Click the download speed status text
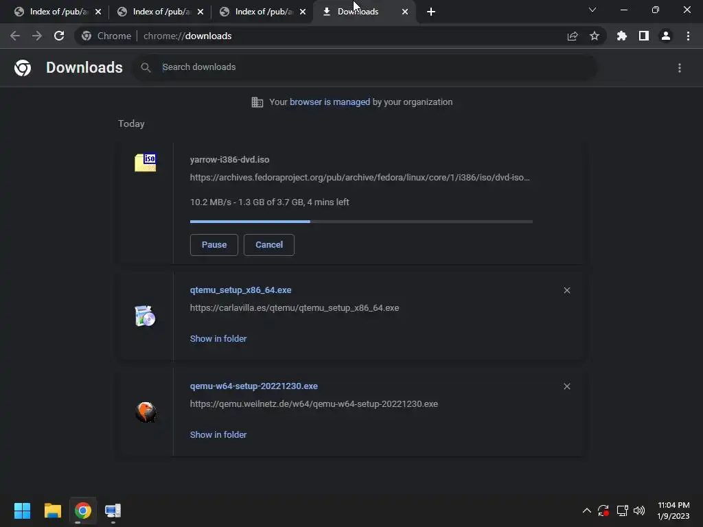Image resolution: width=703 pixels, height=527 pixels. point(269,202)
